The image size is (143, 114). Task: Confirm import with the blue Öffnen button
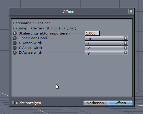coord(120,103)
